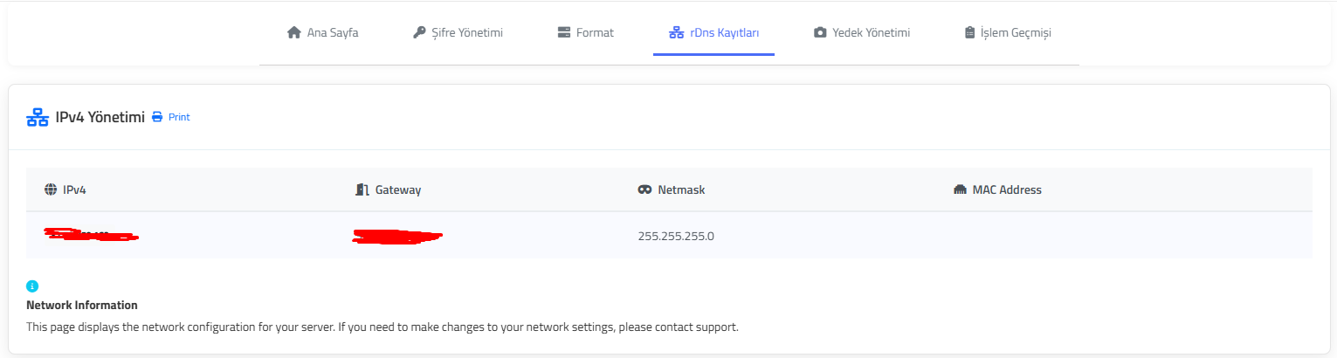Click the home icon beside Ana Sayfa

293,33
